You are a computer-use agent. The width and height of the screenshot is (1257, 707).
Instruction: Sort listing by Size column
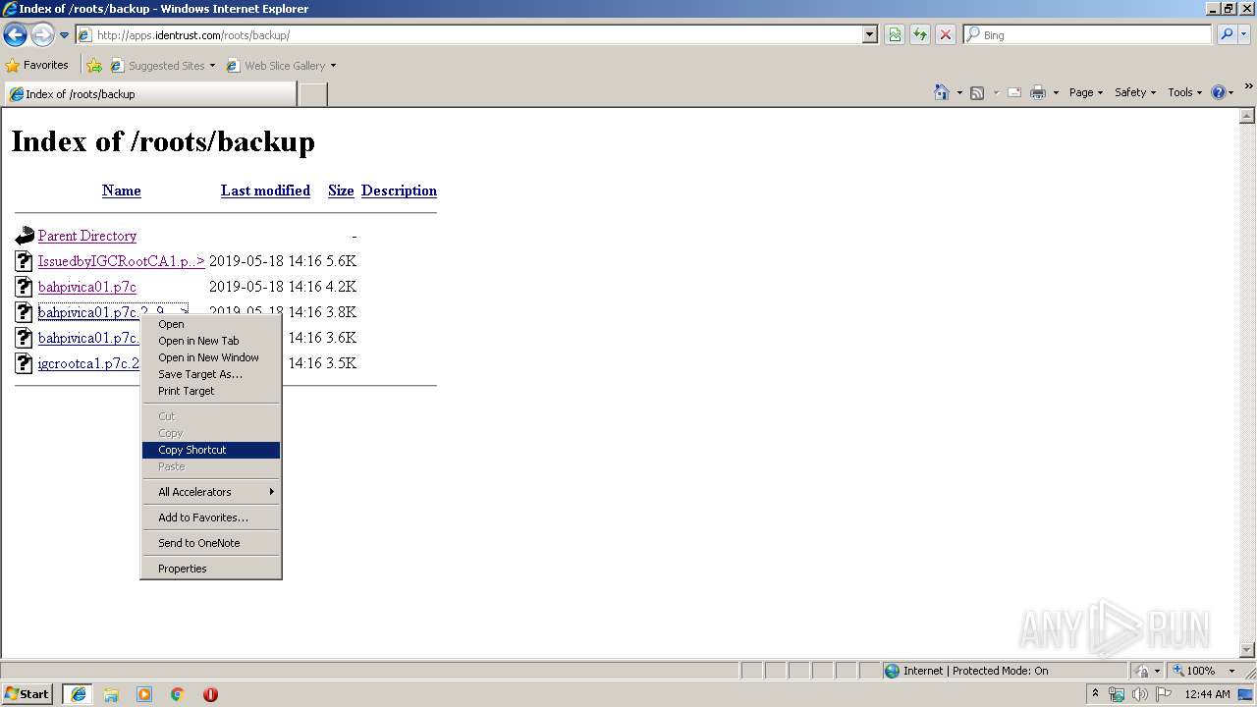click(x=341, y=190)
